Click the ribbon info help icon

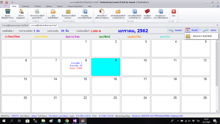(x=218, y=6)
